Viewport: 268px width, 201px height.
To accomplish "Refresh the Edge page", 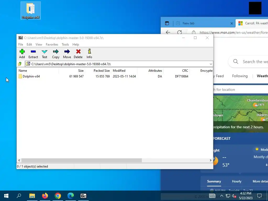I will [180, 32].
